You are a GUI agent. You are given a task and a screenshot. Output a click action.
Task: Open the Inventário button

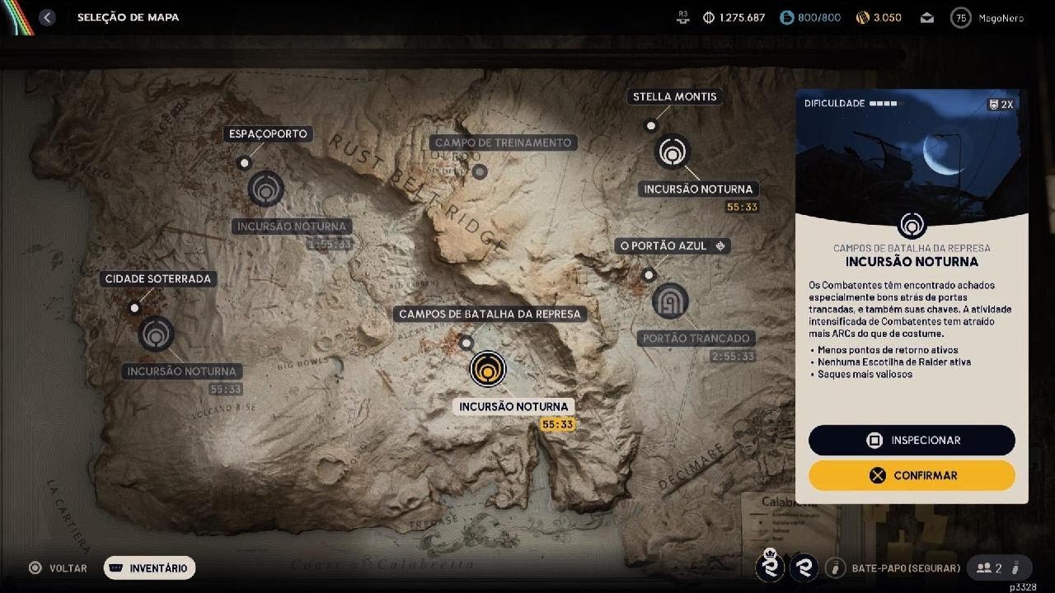149,567
